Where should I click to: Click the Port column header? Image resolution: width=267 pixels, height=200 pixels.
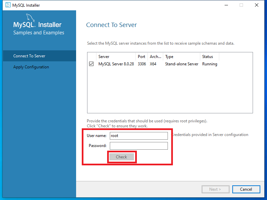click(x=142, y=57)
